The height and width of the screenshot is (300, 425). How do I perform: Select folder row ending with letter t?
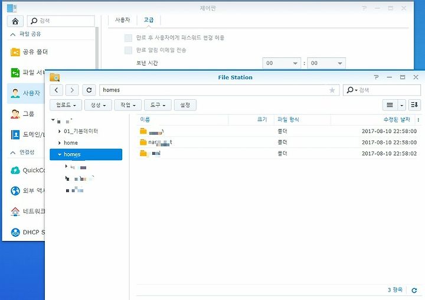277,142
